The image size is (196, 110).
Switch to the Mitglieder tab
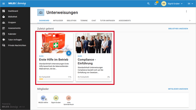click(58, 21)
